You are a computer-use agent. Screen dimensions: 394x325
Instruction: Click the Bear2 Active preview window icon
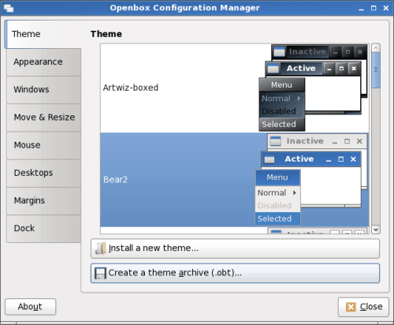pos(269,159)
